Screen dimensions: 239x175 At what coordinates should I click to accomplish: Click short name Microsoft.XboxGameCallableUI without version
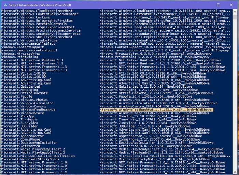tap(28, 44)
